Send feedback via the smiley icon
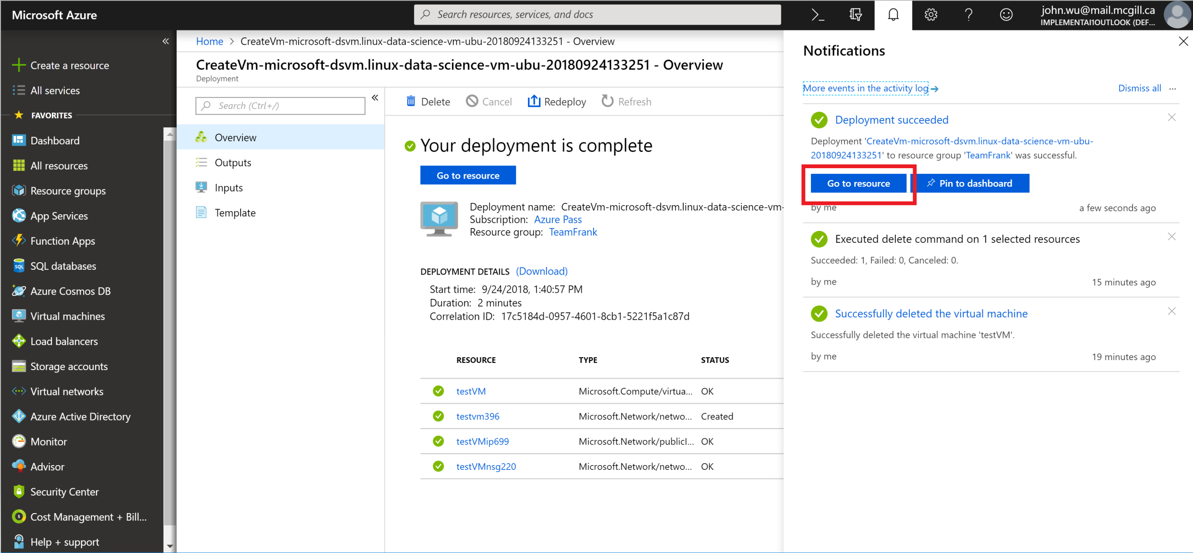The width and height of the screenshot is (1193, 553). (x=1006, y=14)
